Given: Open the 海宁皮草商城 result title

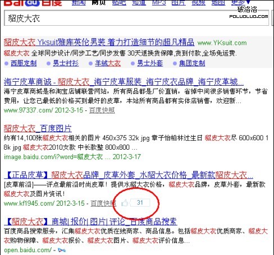Looking at the screenshot, I should click(124, 82).
